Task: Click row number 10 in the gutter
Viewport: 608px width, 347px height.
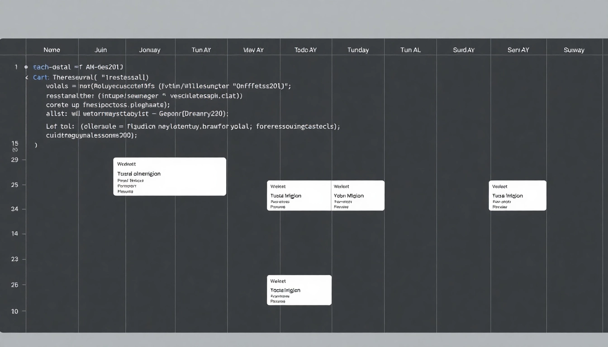Action: pyautogui.click(x=15, y=311)
